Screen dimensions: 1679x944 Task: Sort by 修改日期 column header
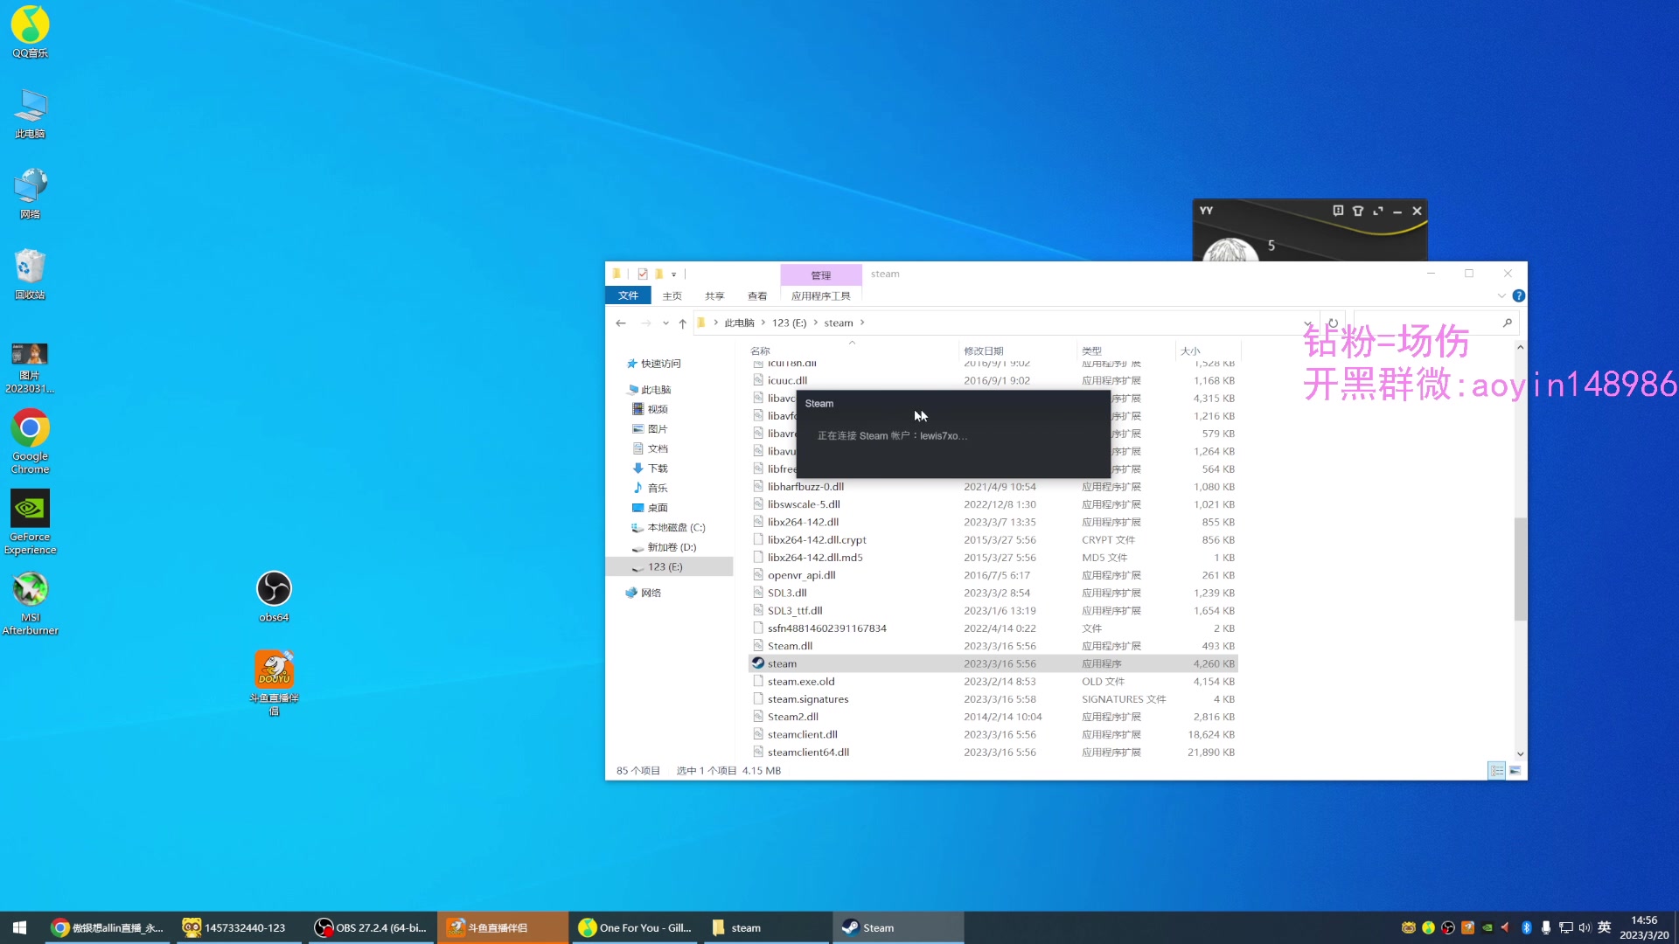tap(1018, 351)
